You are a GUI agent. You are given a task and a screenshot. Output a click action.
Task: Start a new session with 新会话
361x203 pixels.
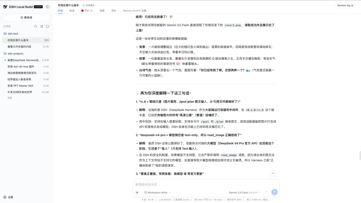point(26,17)
